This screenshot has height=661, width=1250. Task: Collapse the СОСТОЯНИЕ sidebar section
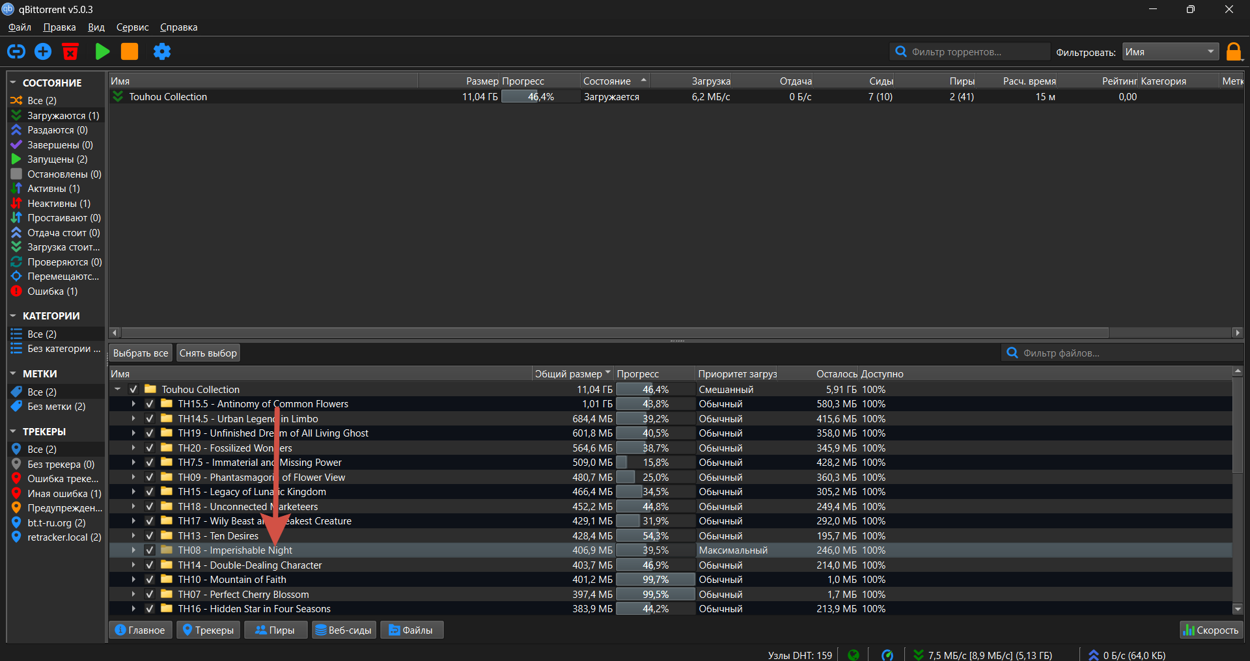click(13, 83)
